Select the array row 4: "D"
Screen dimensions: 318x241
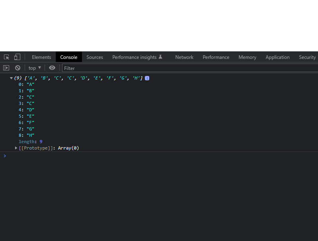point(26,110)
